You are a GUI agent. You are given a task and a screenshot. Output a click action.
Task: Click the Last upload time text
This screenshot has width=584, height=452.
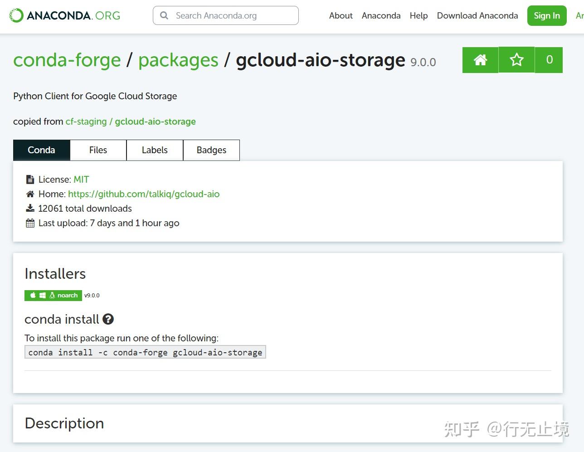109,223
